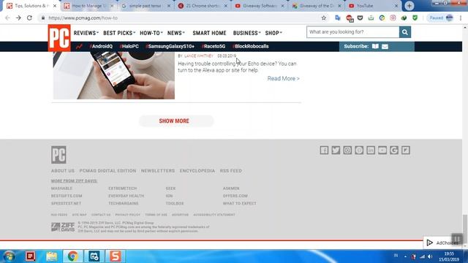Open the Read More link
This screenshot has width=468, height=263.
283,78
